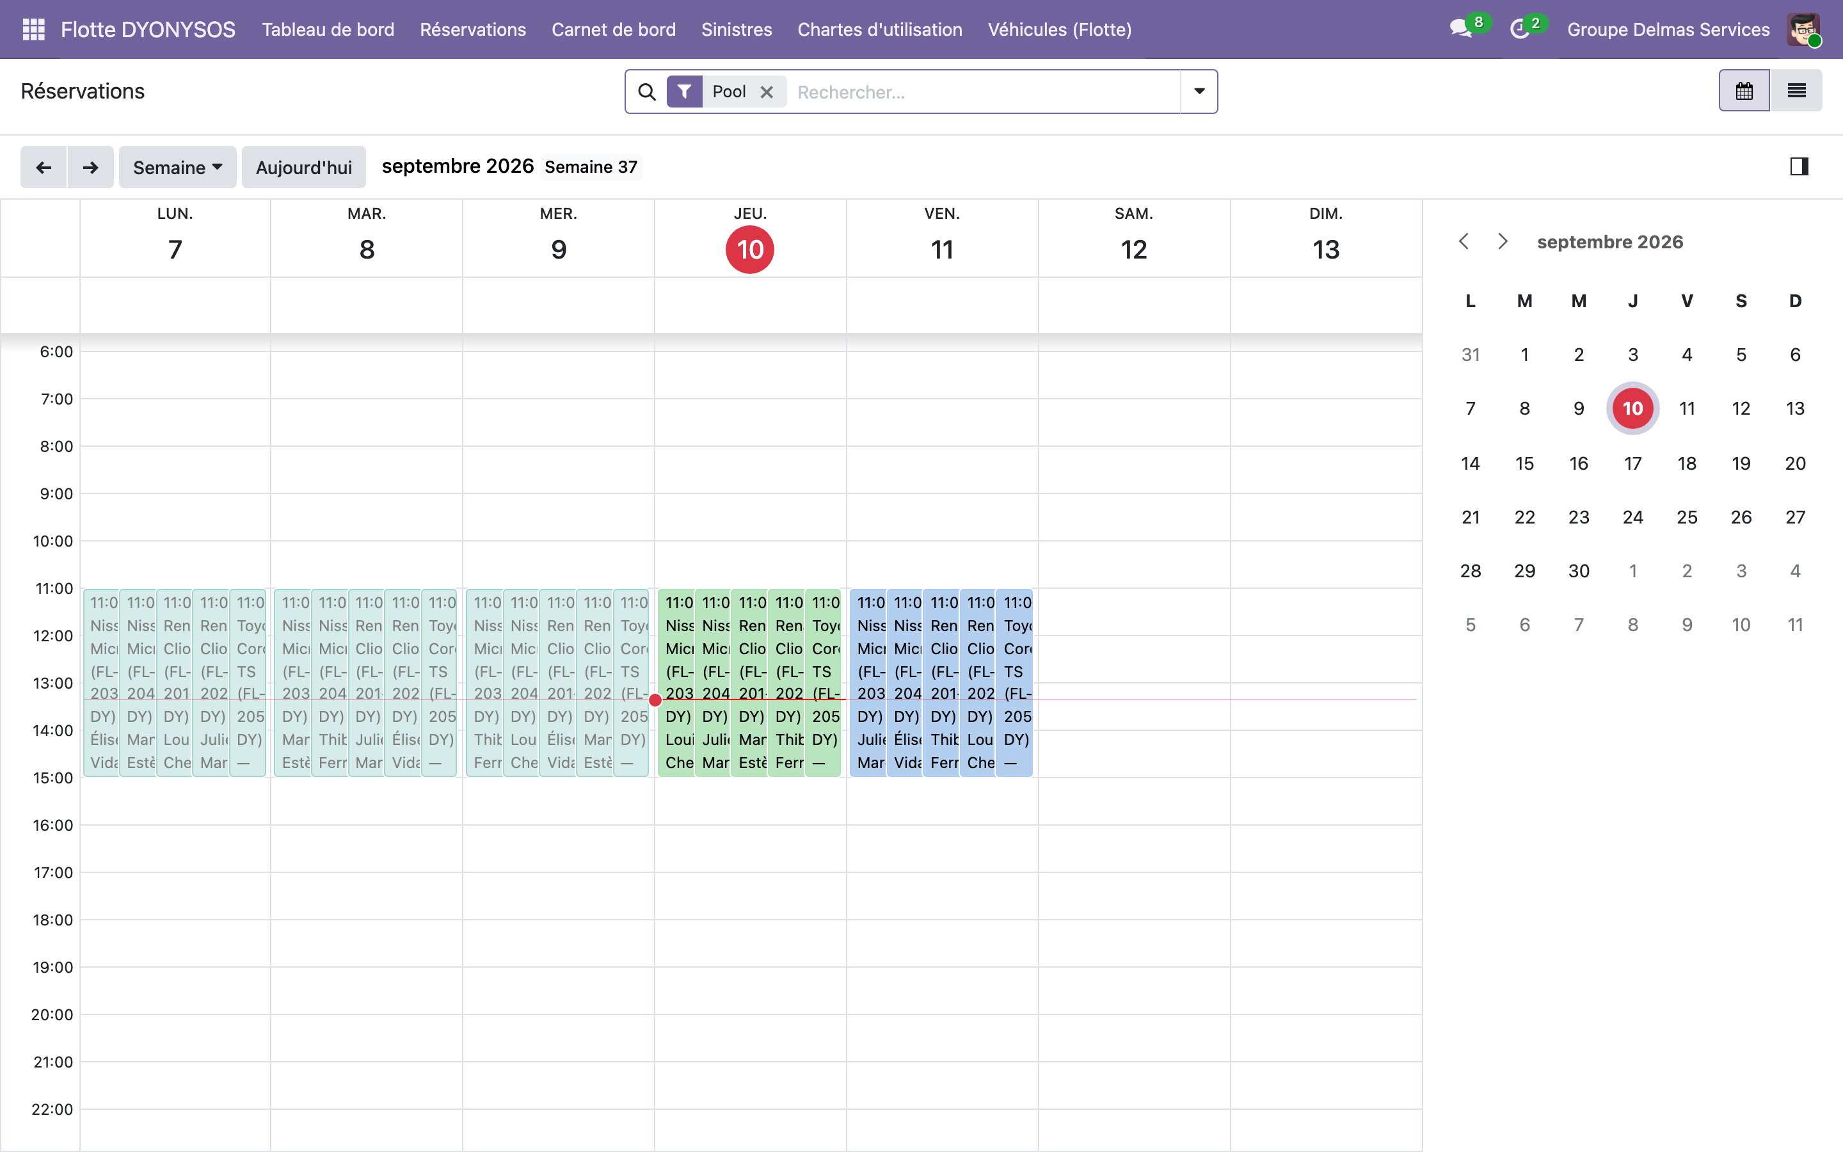Open the user avatar menu
This screenshot has width=1843, height=1152.
coord(1803,29)
